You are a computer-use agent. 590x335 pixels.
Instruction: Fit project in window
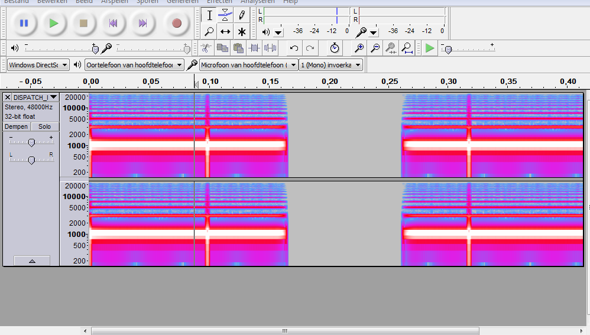pyautogui.click(x=407, y=48)
